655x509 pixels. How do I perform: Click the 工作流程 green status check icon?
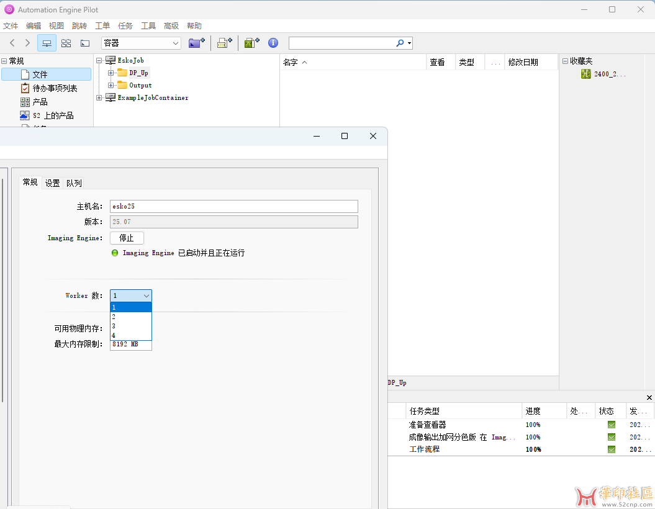612,449
